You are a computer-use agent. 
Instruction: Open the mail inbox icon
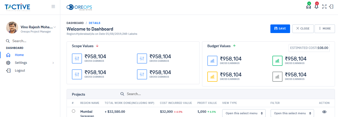(x=308, y=7)
